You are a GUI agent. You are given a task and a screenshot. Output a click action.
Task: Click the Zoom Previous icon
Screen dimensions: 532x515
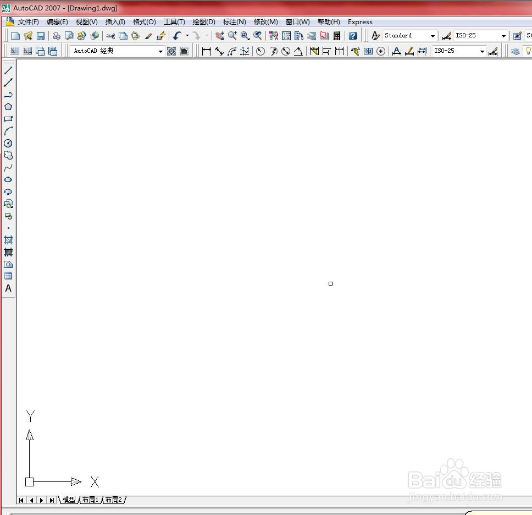tap(258, 36)
